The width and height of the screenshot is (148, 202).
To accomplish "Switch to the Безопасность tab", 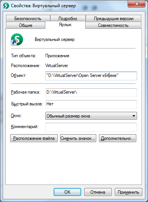I will [x=28, y=19].
